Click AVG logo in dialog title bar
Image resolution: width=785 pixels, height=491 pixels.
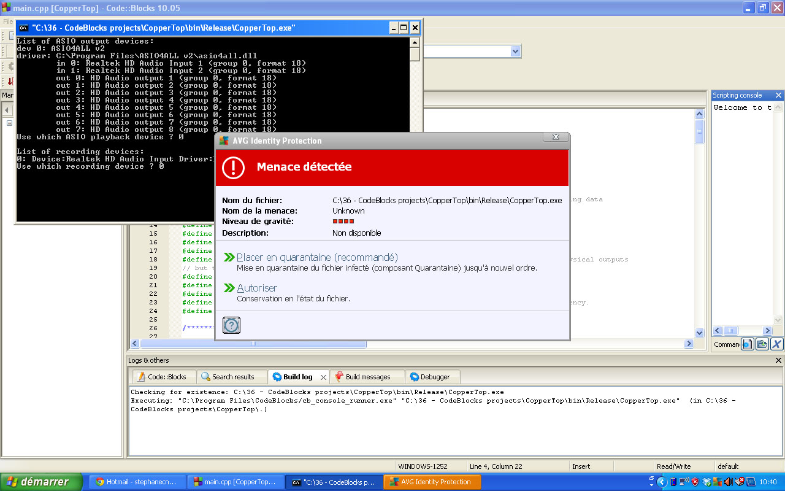tap(224, 141)
